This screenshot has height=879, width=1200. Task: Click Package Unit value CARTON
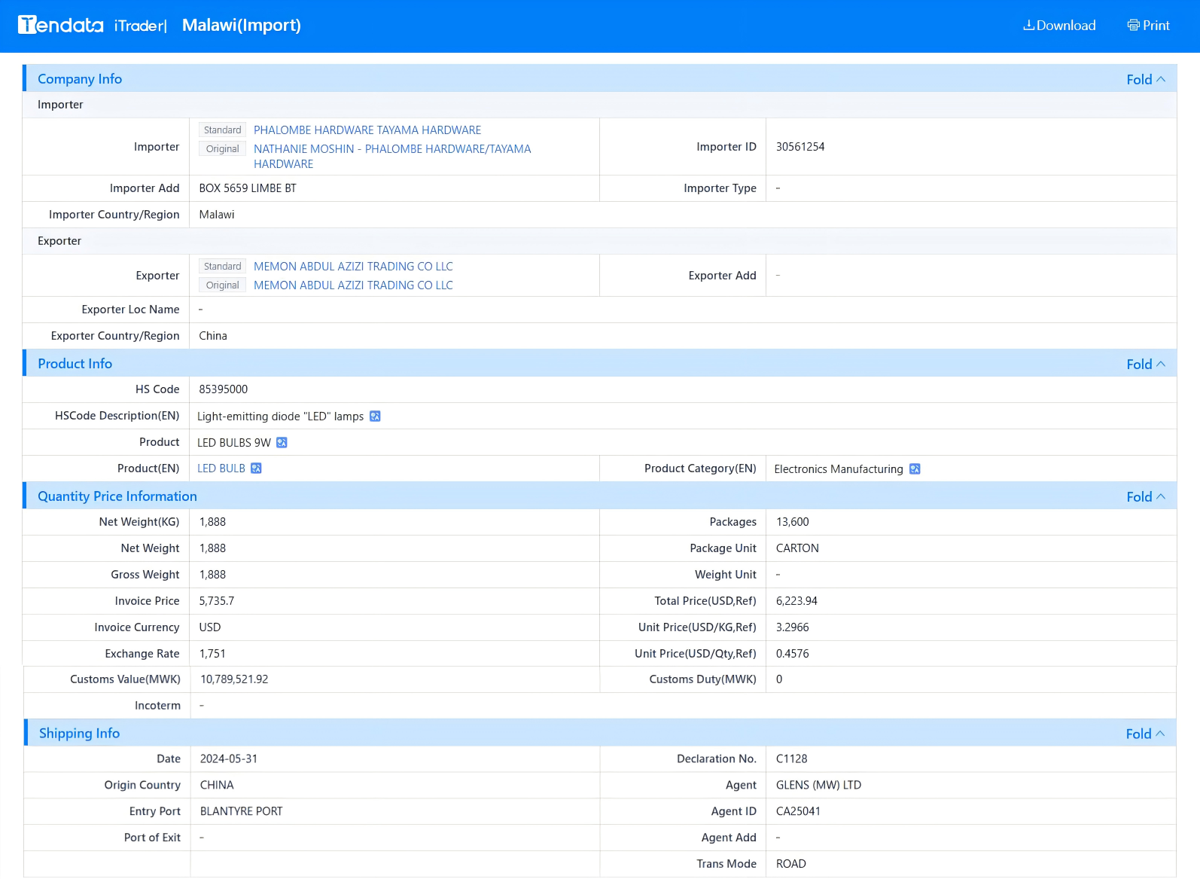click(x=797, y=548)
